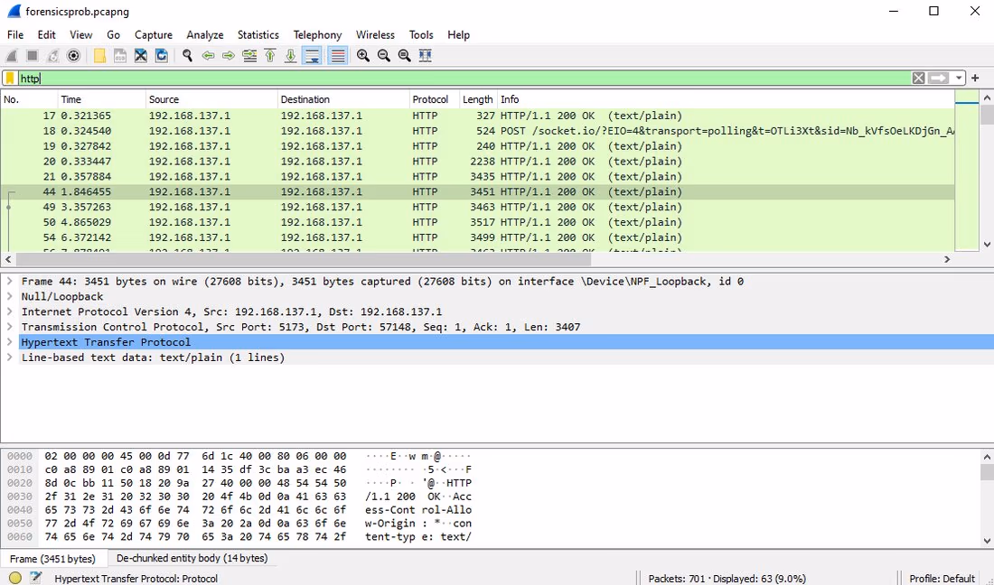Expand Internet Protocol Version 4 row
This screenshot has width=994, height=585.
coord(10,311)
